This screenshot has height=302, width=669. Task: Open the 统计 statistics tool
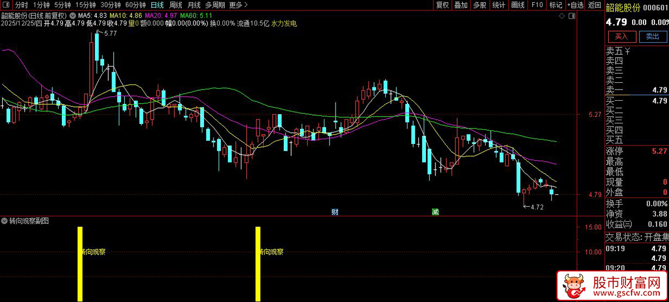[x=499, y=5]
